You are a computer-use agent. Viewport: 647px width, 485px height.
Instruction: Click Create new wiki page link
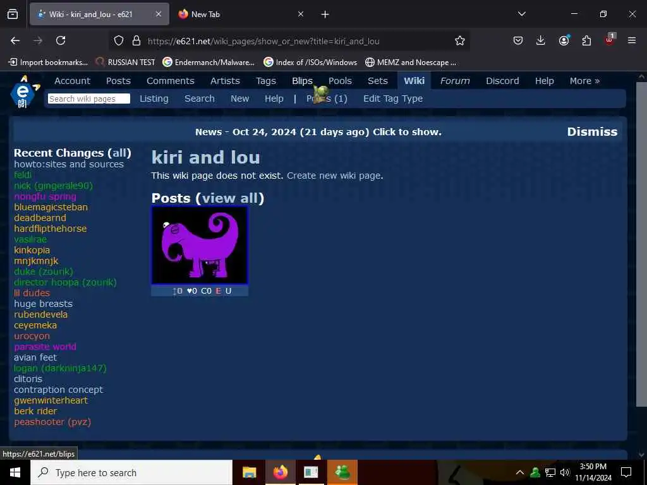point(334,176)
